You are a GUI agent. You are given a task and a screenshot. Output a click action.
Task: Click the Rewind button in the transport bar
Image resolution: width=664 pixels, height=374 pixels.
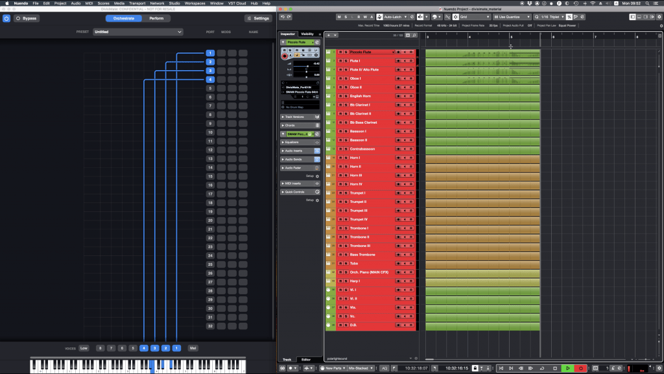[x=521, y=368]
